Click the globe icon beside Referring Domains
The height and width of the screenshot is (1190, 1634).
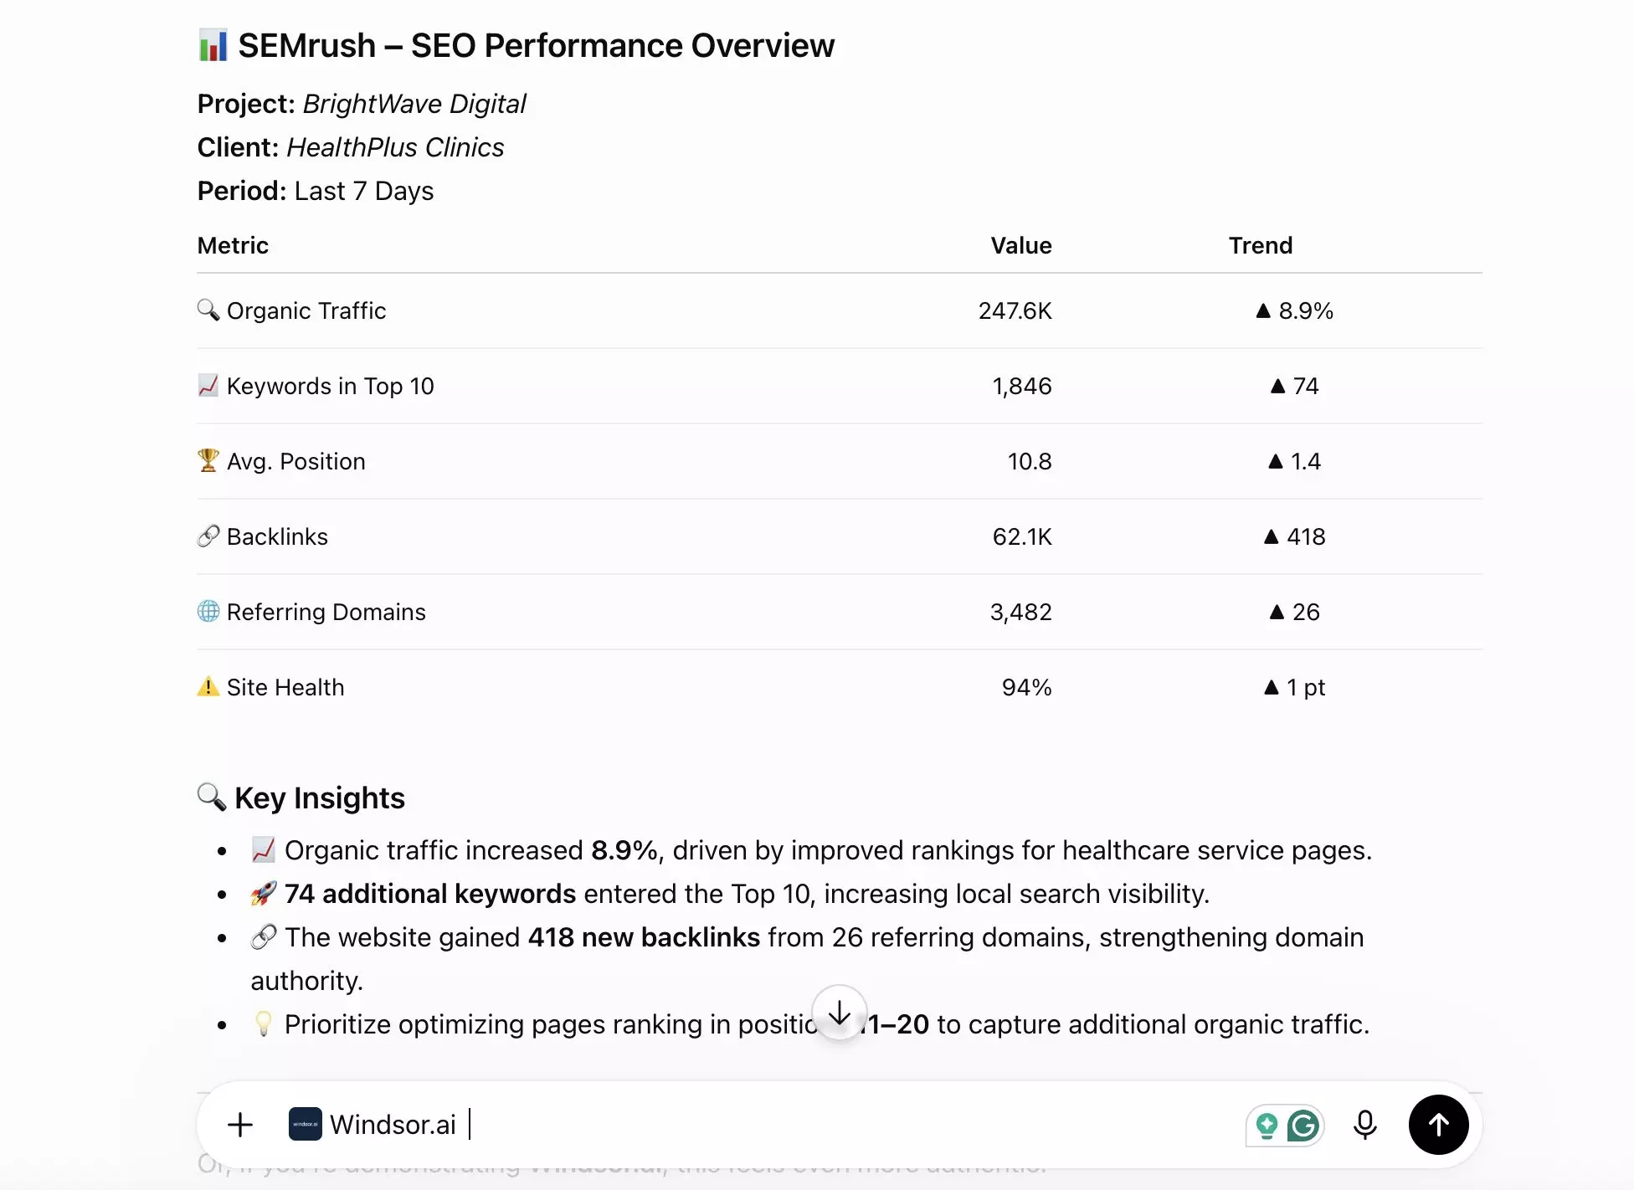[208, 611]
